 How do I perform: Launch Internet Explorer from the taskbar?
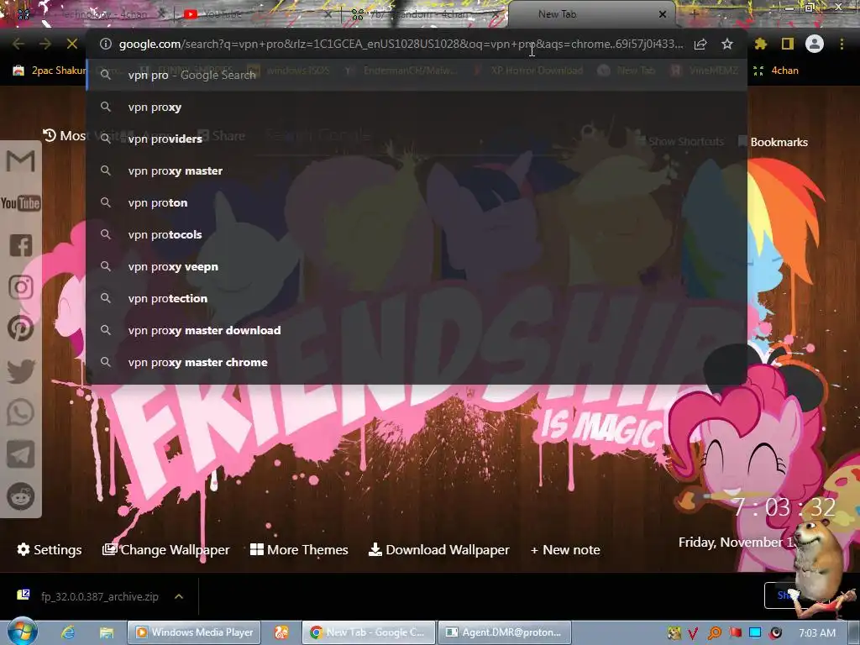(x=68, y=632)
